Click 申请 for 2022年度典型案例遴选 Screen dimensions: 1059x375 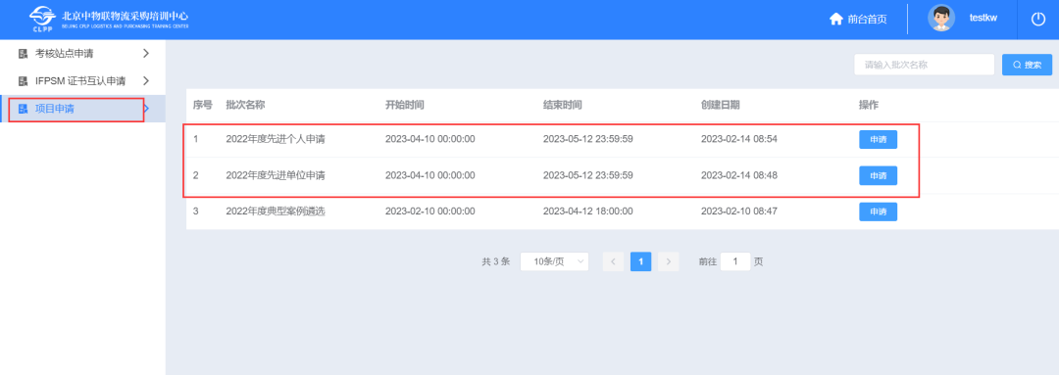click(x=878, y=211)
